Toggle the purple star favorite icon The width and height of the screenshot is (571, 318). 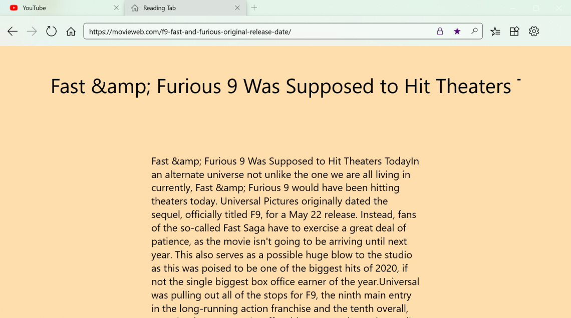[x=457, y=31]
